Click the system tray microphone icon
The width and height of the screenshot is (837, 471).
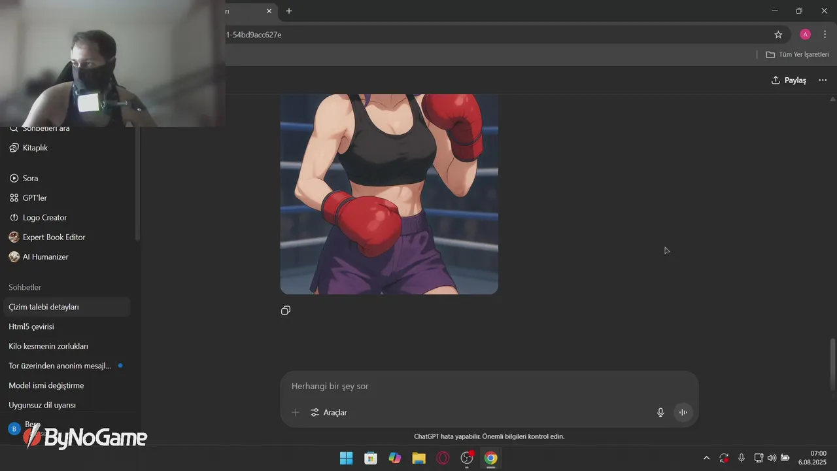coord(742,458)
